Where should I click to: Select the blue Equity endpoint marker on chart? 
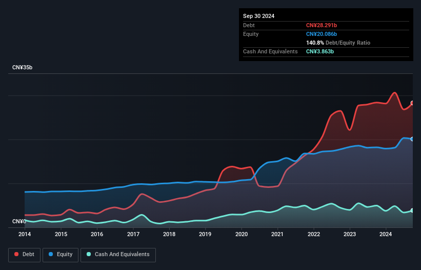[x=412, y=139]
